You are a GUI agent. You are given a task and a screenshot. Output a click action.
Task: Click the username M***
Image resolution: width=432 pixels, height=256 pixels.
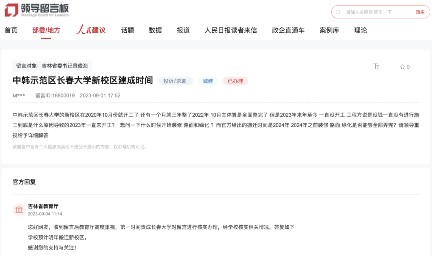pos(19,96)
